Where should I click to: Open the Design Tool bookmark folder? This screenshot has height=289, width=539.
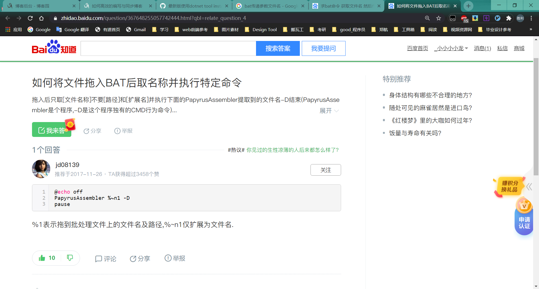[261, 29]
